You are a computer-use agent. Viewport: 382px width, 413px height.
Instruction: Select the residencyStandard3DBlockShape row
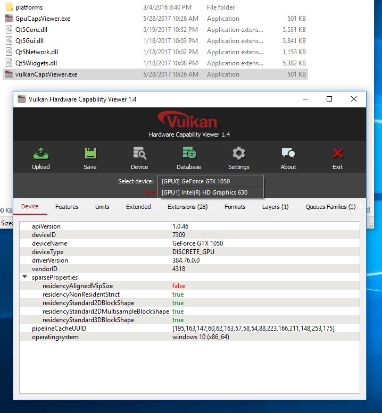click(189, 320)
